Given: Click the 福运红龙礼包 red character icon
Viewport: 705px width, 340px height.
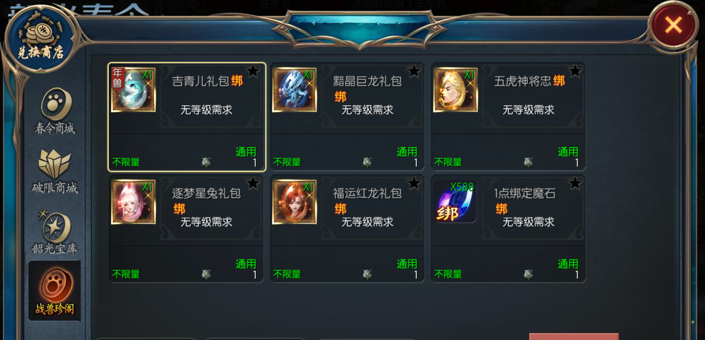Looking at the screenshot, I should [x=295, y=202].
